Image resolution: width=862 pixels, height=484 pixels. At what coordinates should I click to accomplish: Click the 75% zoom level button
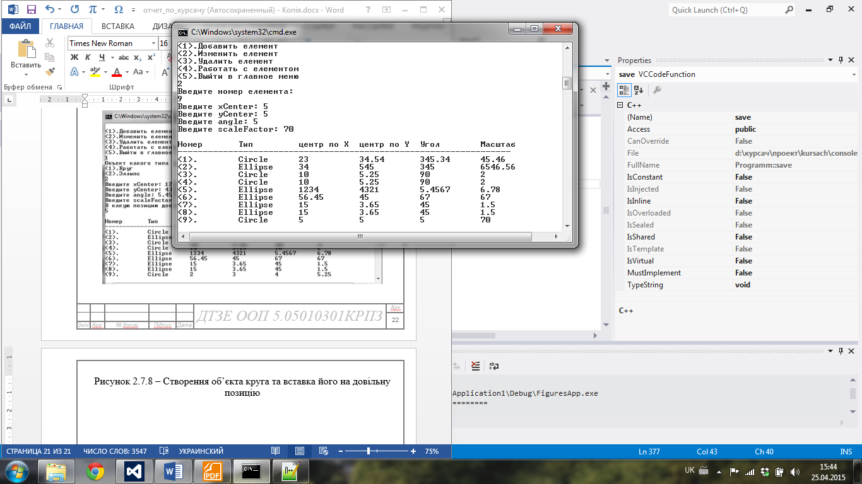432,451
